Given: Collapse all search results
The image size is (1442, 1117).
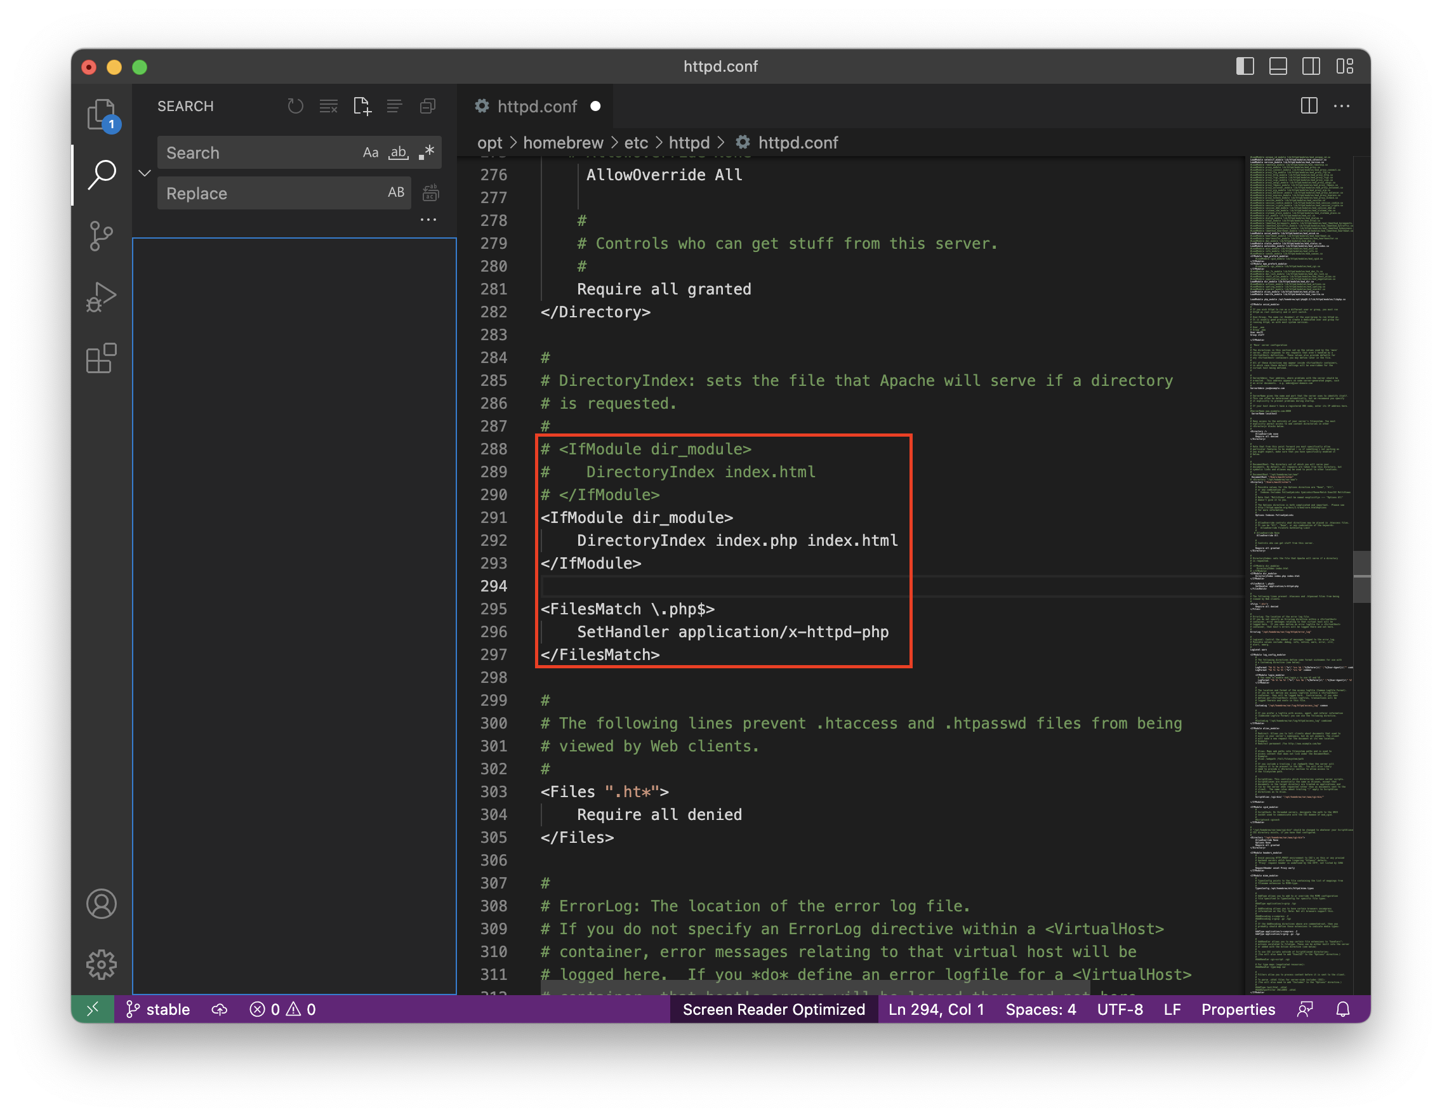Looking at the screenshot, I should pos(428,106).
